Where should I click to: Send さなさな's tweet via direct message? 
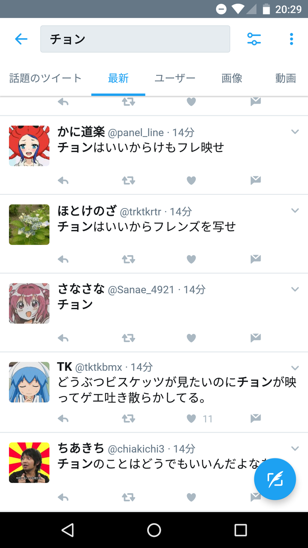(x=255, y=338)
